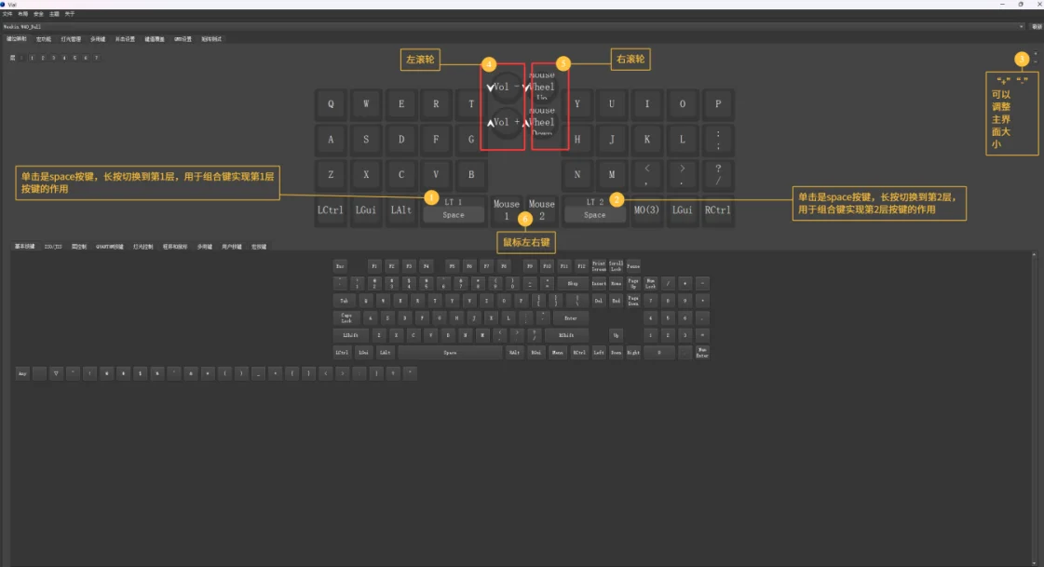The image size is (1044, 567).
Task: Click the LT 2 Space key on keymap
Action: coord(594,209)
